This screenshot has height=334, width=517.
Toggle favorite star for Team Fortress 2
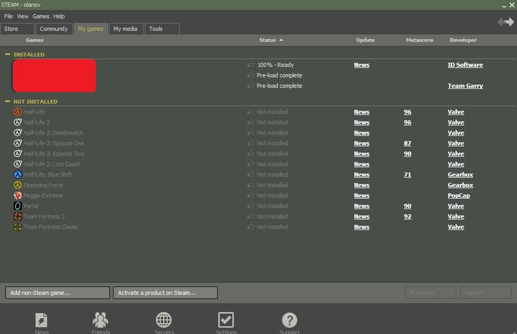click(251, 216)
